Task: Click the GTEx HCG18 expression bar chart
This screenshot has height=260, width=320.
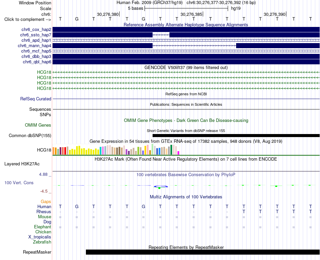Action: (116, 150)
